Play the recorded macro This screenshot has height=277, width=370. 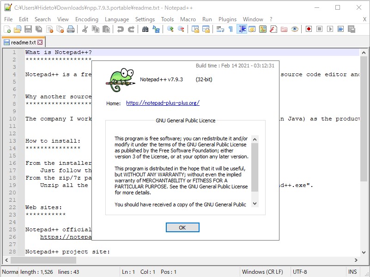pyautogui.click(x=329, y=29)
